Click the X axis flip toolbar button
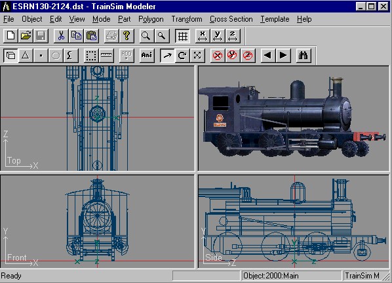This screenshot has height=283, width=392. coord(203,36)
